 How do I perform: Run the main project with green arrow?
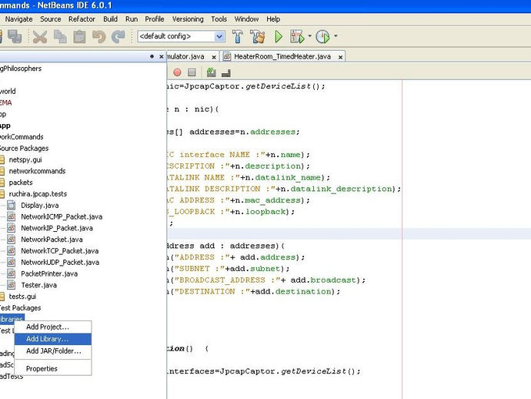tap(279, 36)
